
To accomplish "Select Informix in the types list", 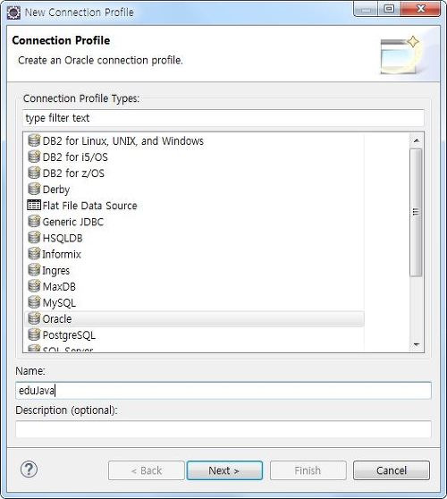I will pos(62,254).
